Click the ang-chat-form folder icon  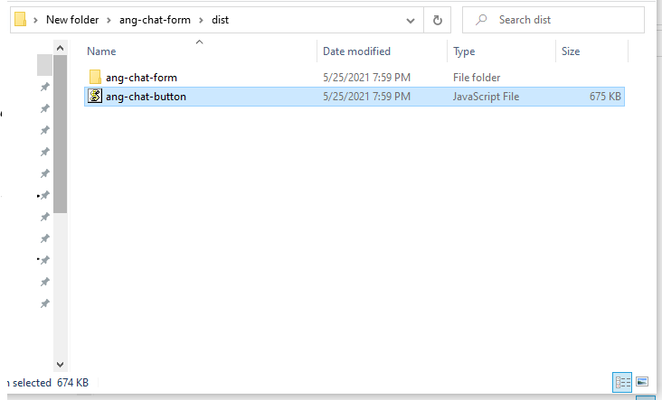tap(95, 78)
